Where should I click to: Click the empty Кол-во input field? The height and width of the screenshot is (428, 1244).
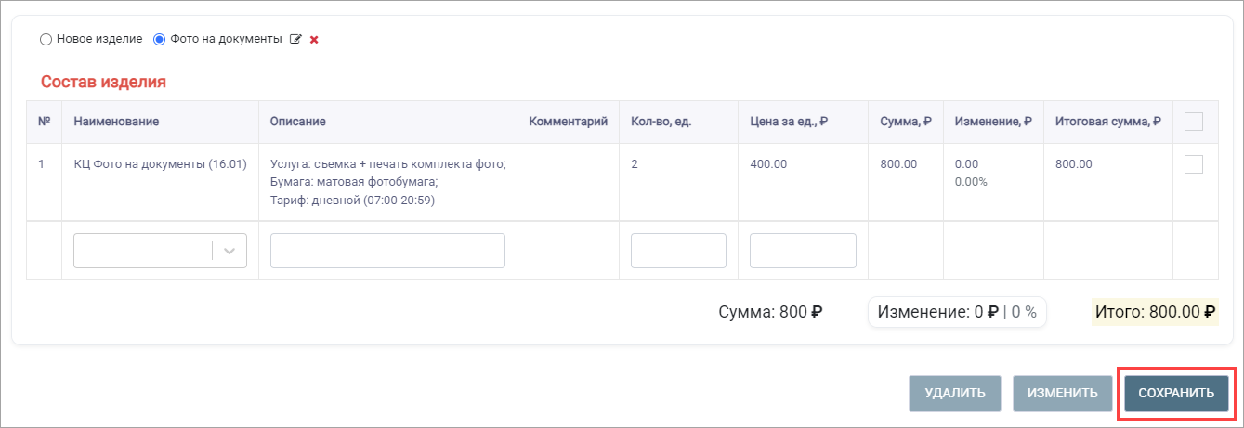coord(678,251)
